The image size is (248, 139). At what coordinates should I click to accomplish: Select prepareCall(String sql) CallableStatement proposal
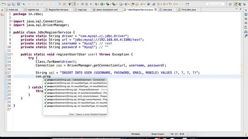(x=75, y=80)
